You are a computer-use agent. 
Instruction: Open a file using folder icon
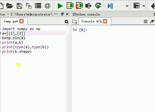click(9, 6)
